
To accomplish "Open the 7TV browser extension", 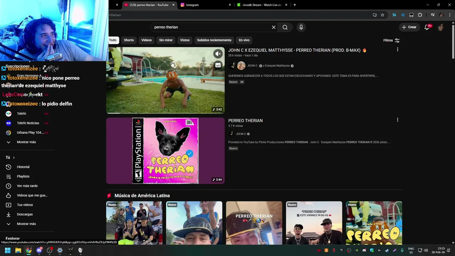I will pyautogui.click(x=394, y=15).
